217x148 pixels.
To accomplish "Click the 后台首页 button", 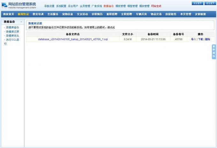I will 198,3.
